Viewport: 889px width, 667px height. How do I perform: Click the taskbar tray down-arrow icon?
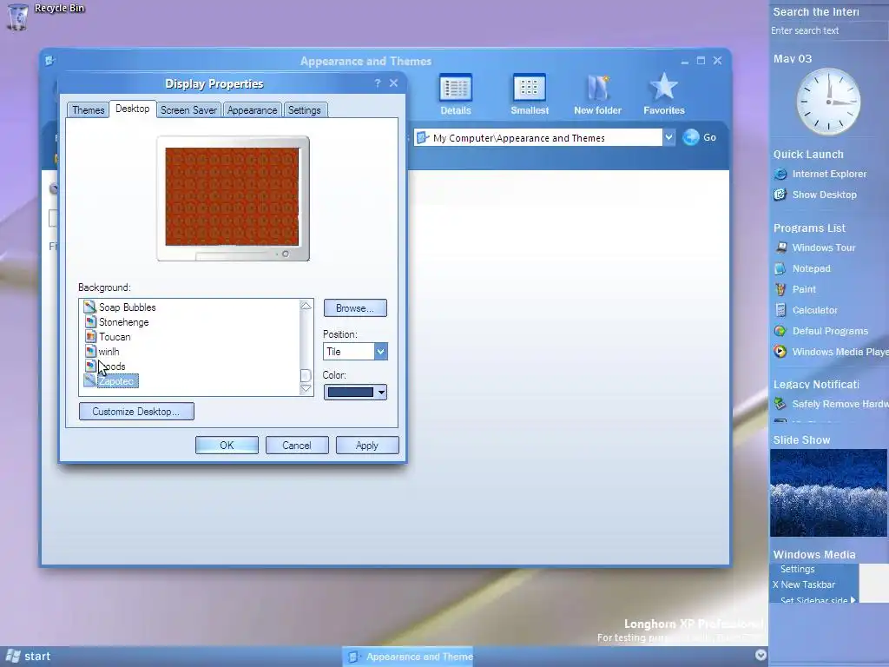coord(761,655)
